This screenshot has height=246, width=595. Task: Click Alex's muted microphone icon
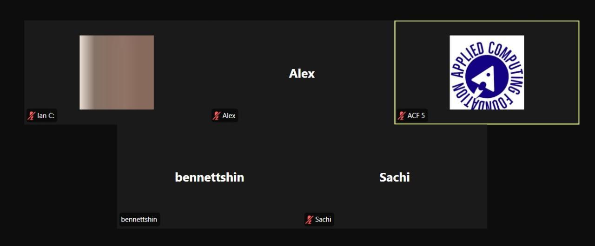click(217, 116)
